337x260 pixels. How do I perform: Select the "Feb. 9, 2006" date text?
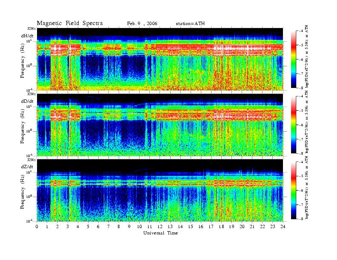coord(142,23)
